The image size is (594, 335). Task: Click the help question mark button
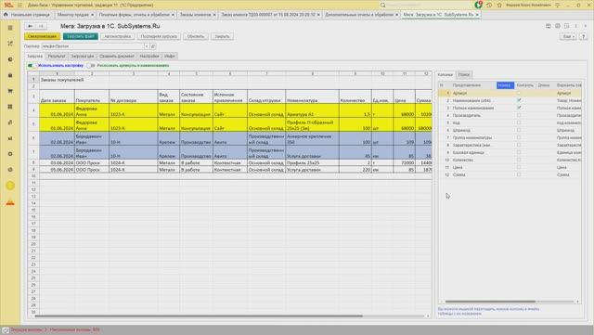click(583, 36)
